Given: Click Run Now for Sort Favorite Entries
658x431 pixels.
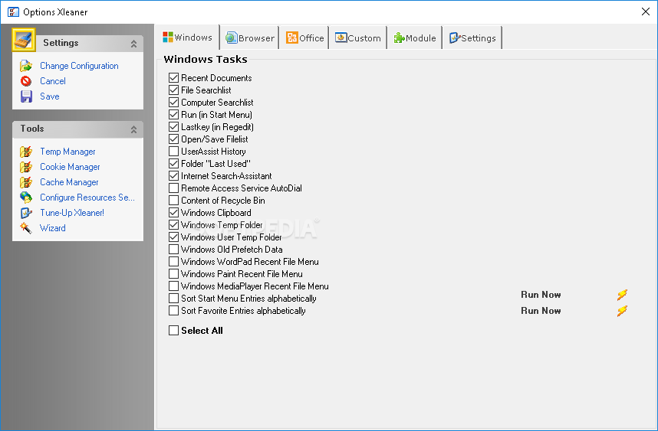Looking at the screenshot, I should 541,311.
